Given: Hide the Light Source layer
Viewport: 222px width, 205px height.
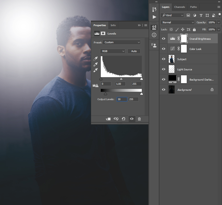Looking at the screenshot, I should tap(164, 69).
